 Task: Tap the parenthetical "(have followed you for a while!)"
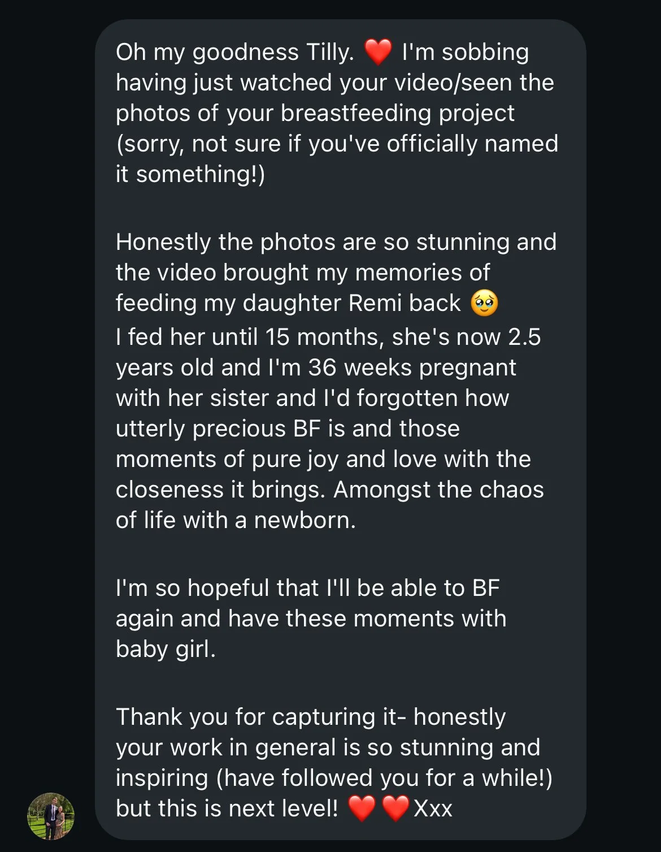point(385,778)
